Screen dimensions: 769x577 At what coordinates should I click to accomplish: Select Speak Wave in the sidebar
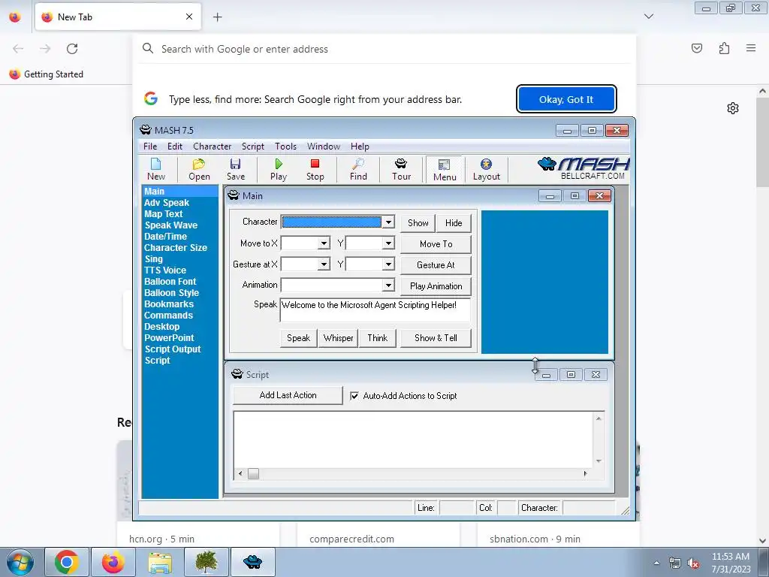tap(170, 225)
